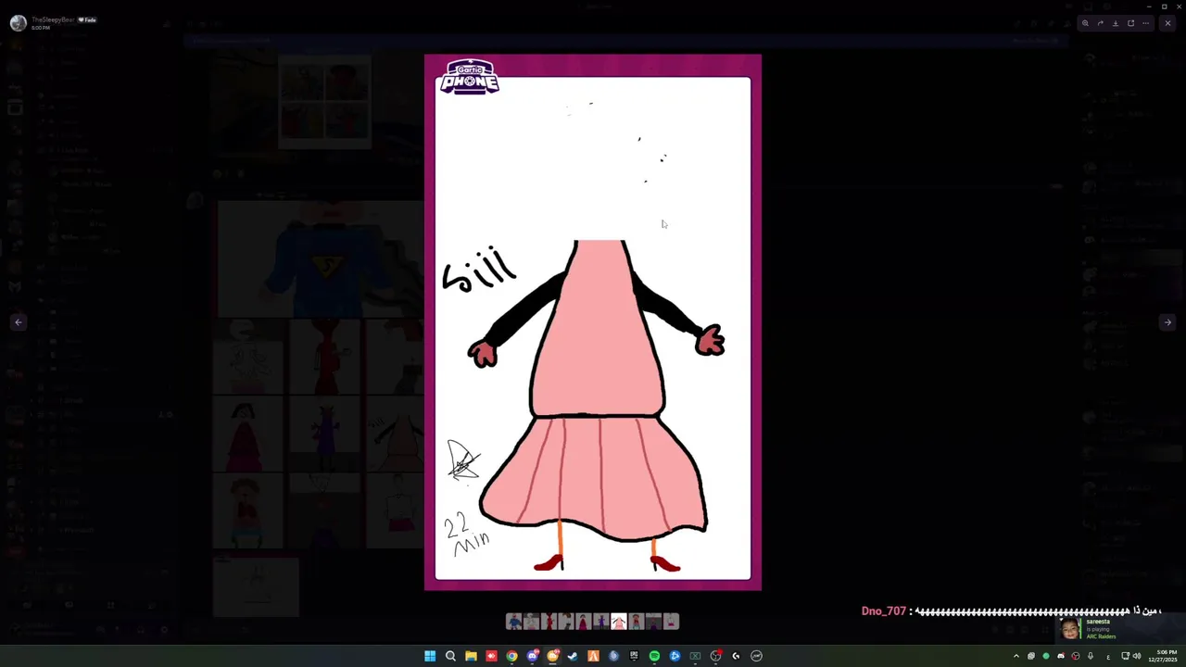This screenshot has width=1186, height=667.
Task: Click TheSleepyBear's avatar at top left
Action: [18, 23]
